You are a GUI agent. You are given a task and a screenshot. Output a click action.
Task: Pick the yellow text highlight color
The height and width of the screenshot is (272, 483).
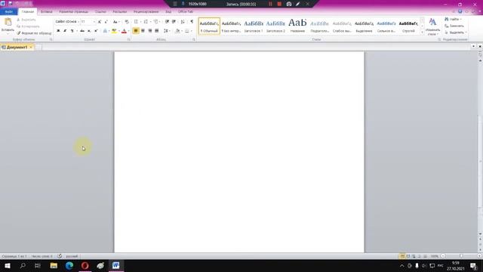(x=114, y=31)
